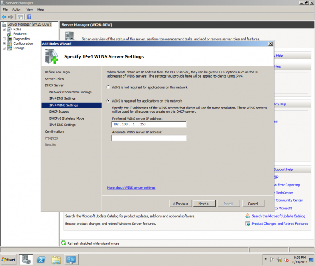Go to IPv4 DNS Settings step
This screenshot has height=266, width=315.
62,99
